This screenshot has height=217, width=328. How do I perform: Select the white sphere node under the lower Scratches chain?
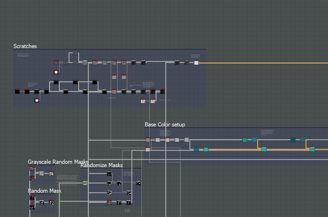(x=37, y=100)
